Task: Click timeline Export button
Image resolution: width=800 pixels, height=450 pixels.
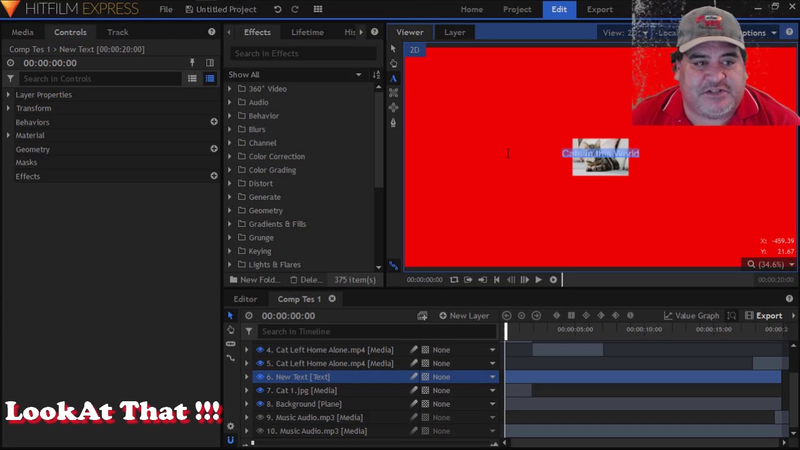Action: [763, 316]
